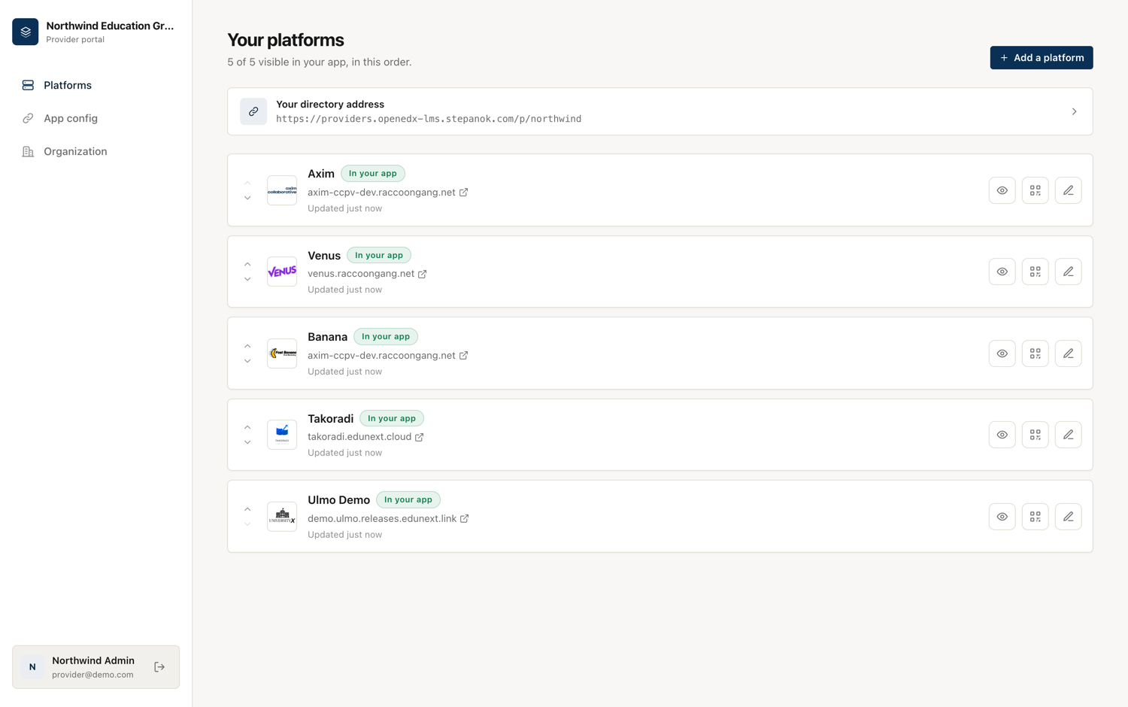The image size is (1128, 707).
Task: Move Takoradi platform up with chevron
Action: pos(247,427)
